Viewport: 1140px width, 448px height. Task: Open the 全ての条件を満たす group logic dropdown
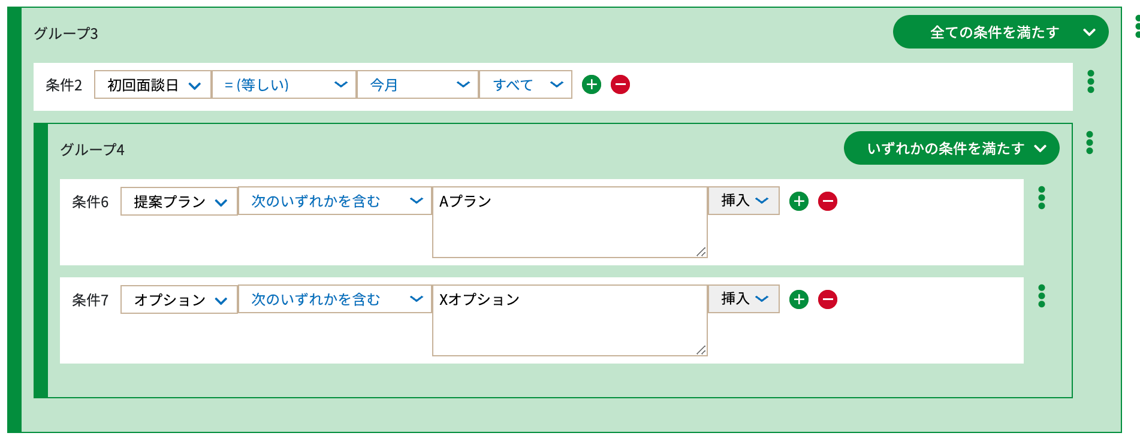pos(1000,32)
